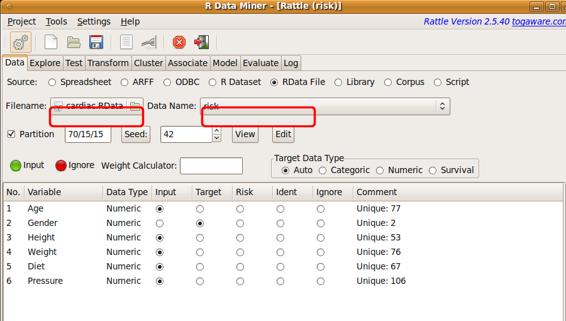This screenshot has height=321, width=566.
Task: Mark Height as Risk variable
Action: coord(240,238)
